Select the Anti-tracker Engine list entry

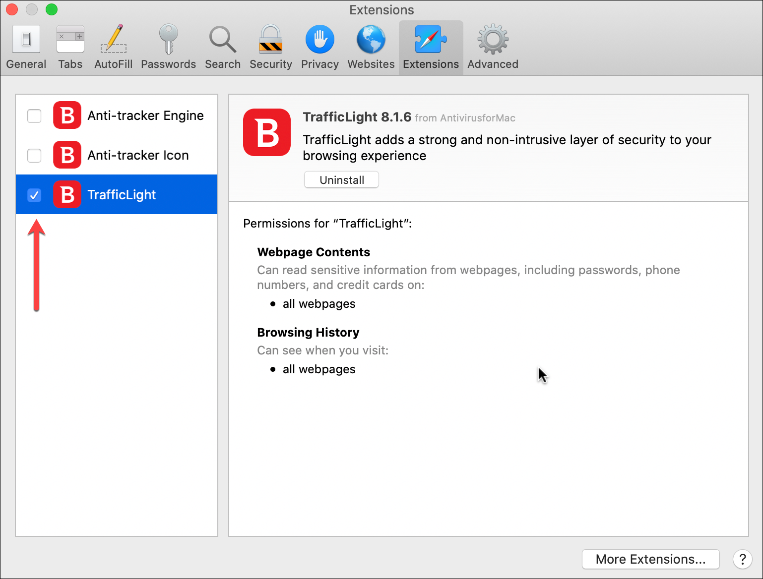click(145, 116)
